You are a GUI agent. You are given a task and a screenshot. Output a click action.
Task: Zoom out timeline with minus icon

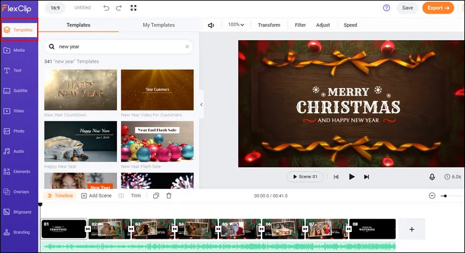pyautogui.click(x=432, y=196)
